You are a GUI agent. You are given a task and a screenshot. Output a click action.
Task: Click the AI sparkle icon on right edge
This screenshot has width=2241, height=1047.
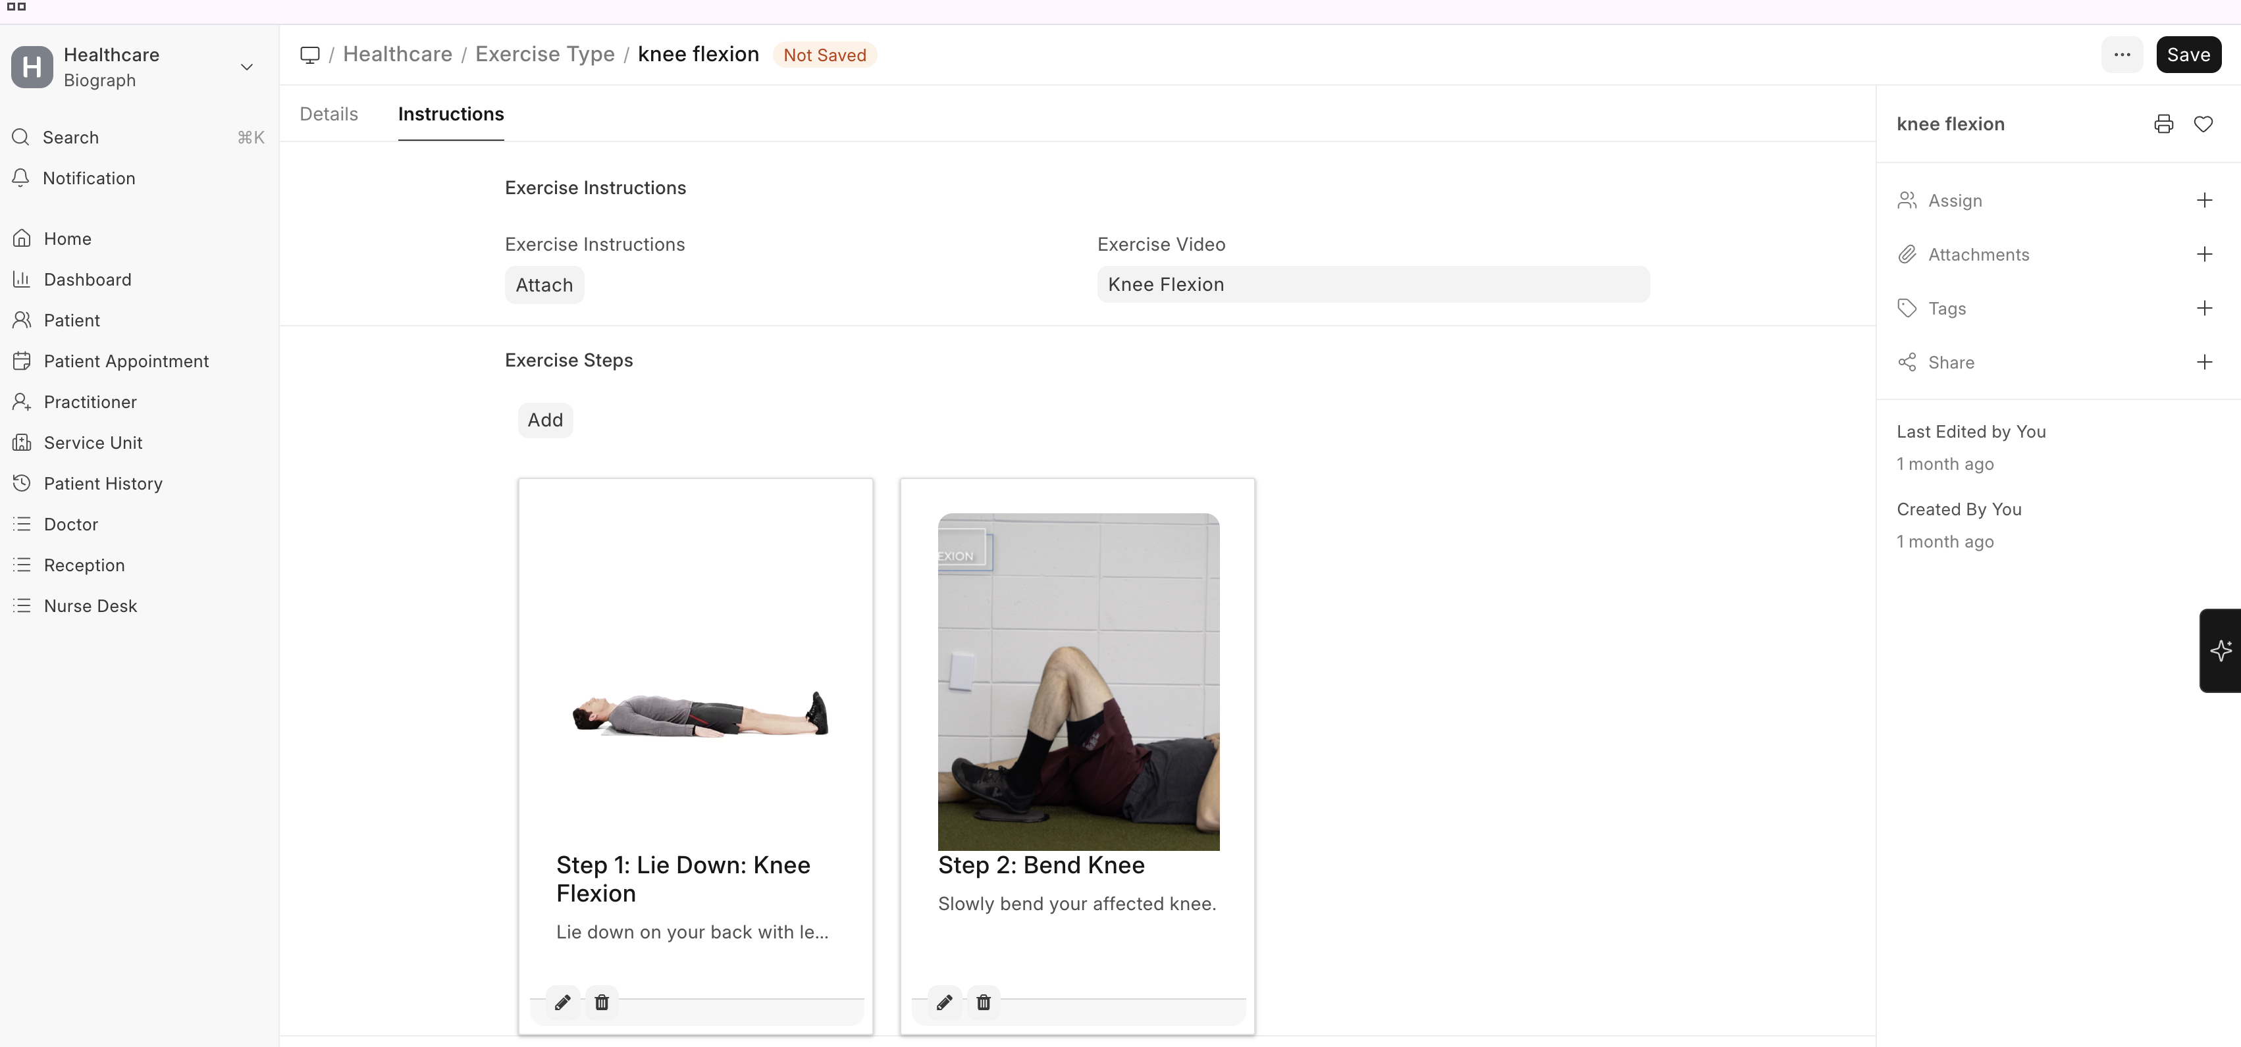(2221, 650)
